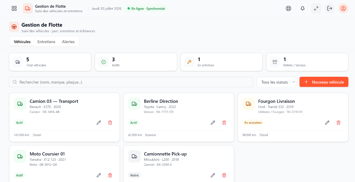Click the checkmark icon in Actifs card

point(103,62)
